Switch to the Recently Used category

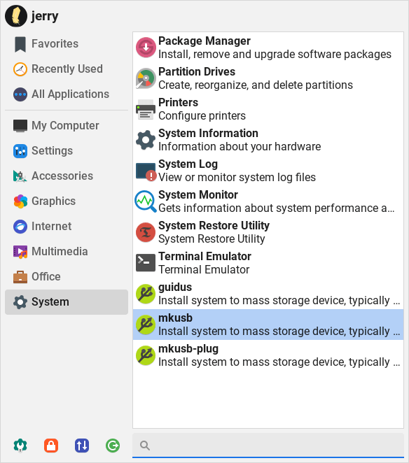pos(67,69)
